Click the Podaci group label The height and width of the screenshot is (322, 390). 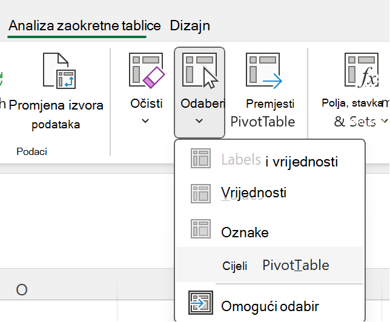click(32, 151)
